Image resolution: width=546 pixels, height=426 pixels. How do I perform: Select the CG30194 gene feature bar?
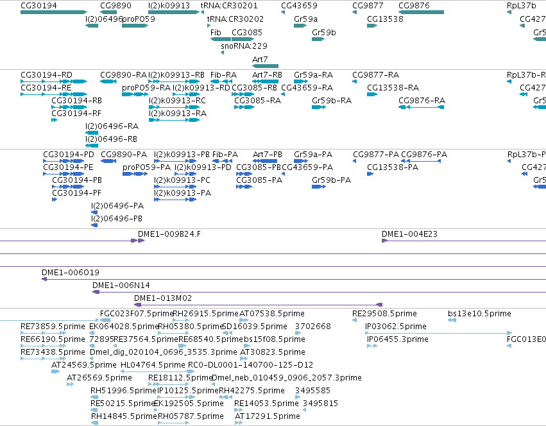[x=54, y=12]
